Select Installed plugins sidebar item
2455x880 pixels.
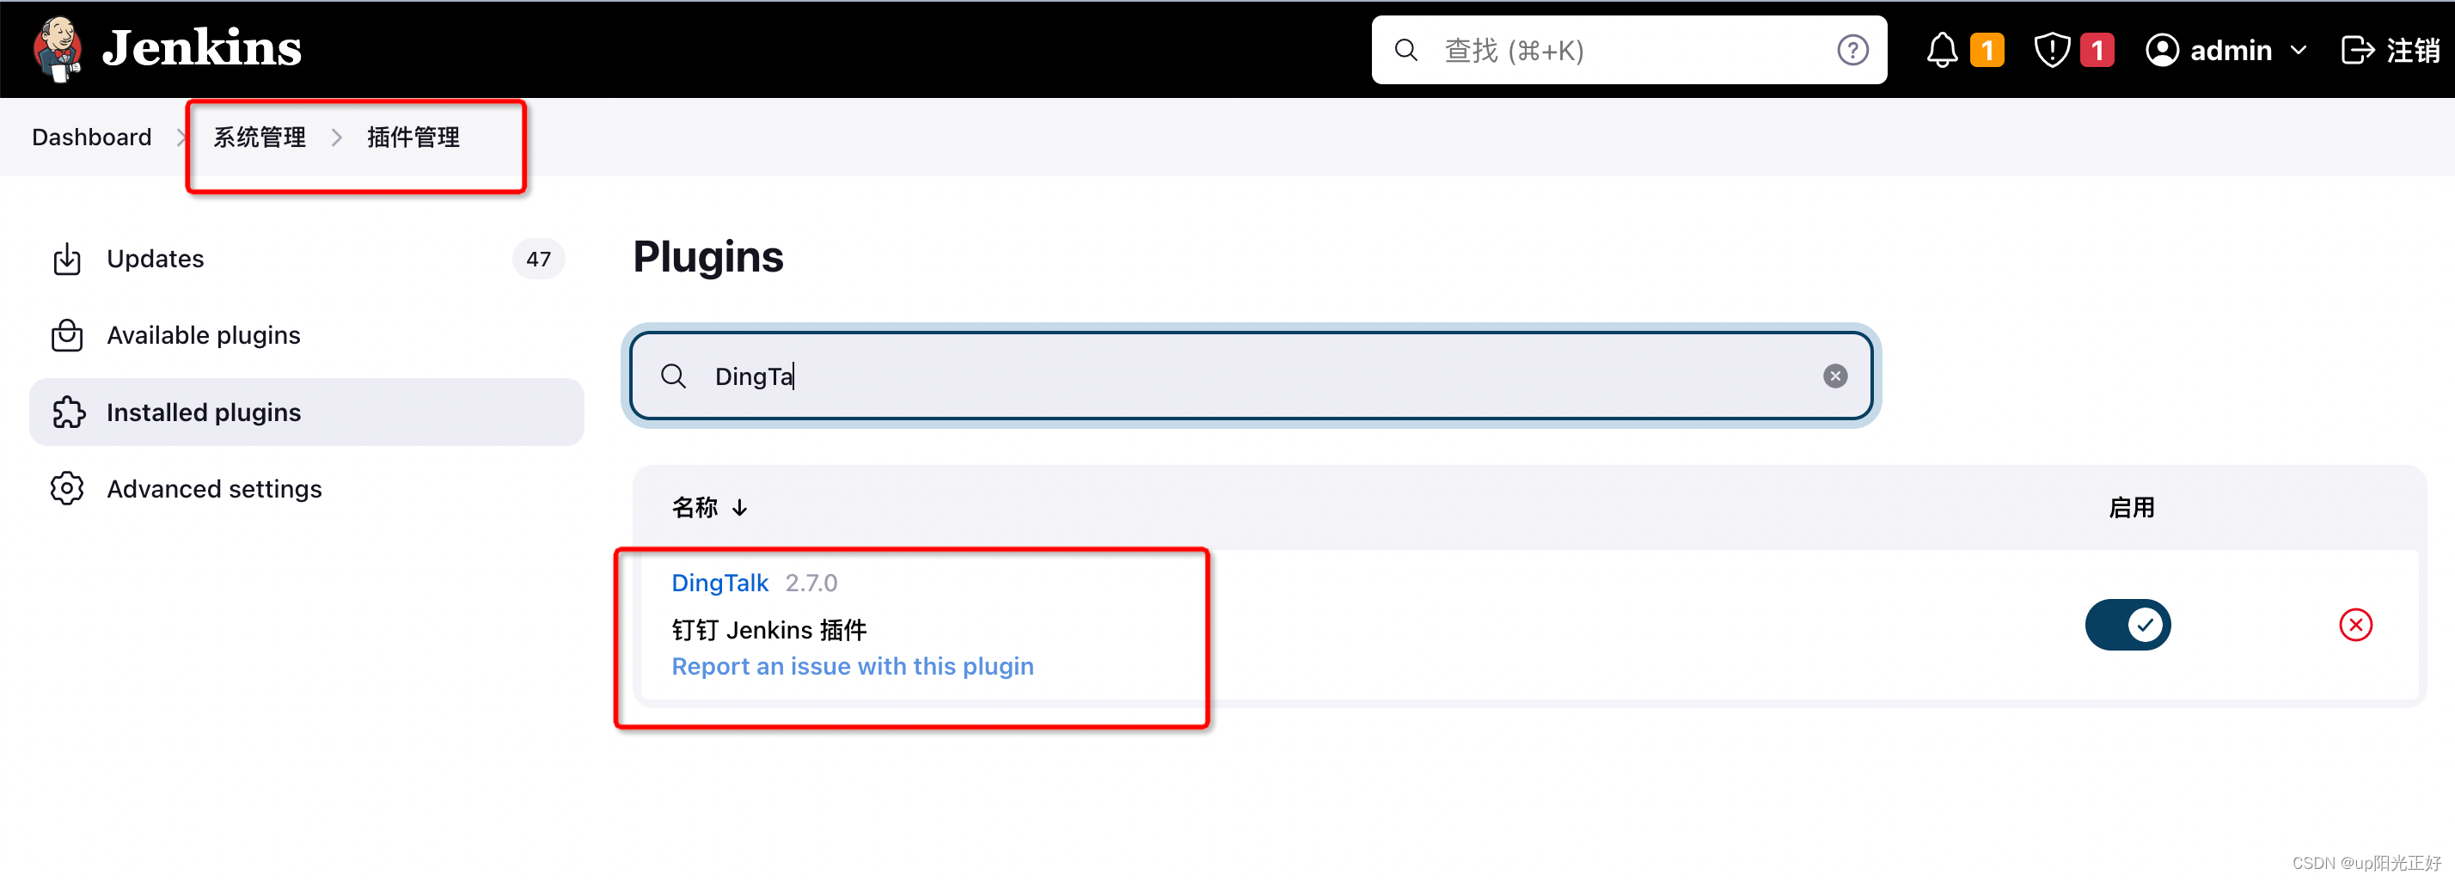tap(307, 412)
